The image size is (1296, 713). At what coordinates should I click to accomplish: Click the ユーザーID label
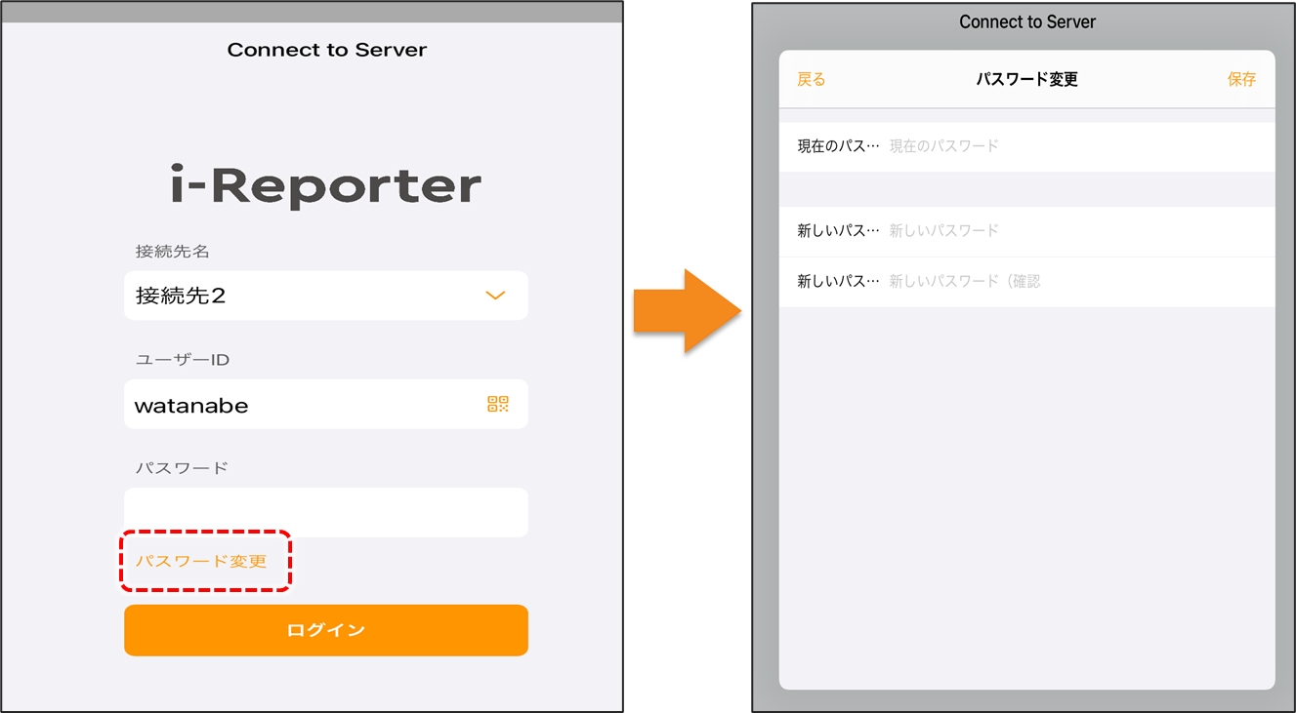pyautogui.click(x=182, y=360)
